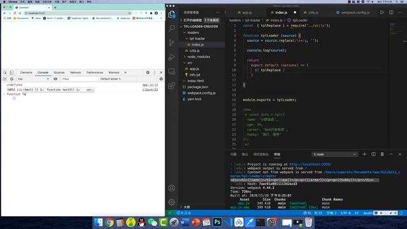The height and width of the screenshot is (229, 407).
Task: Open http://localhost:3333/ link in the terminal
Action: pos(310,164)
